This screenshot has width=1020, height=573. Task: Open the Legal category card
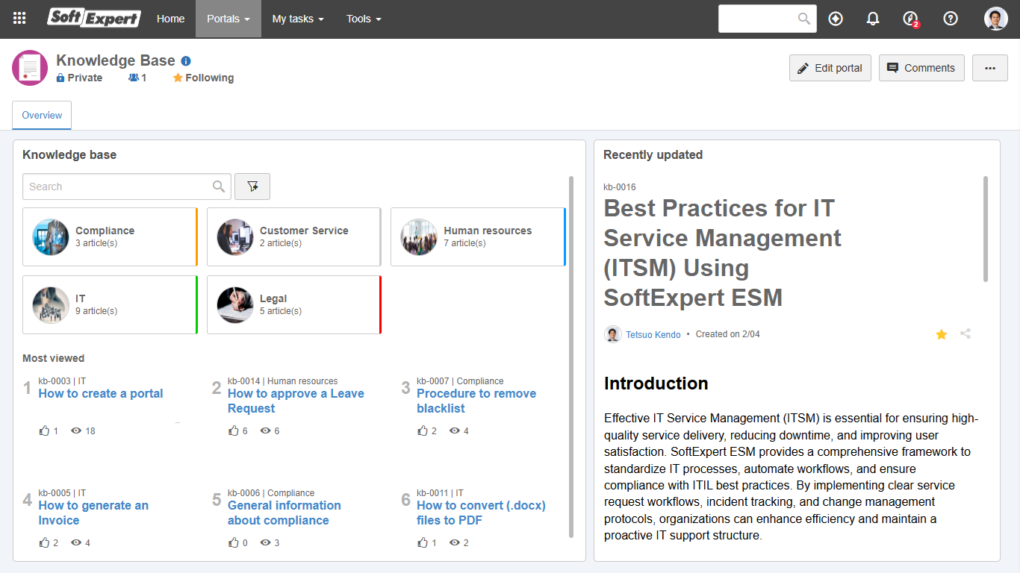(294, 304)
